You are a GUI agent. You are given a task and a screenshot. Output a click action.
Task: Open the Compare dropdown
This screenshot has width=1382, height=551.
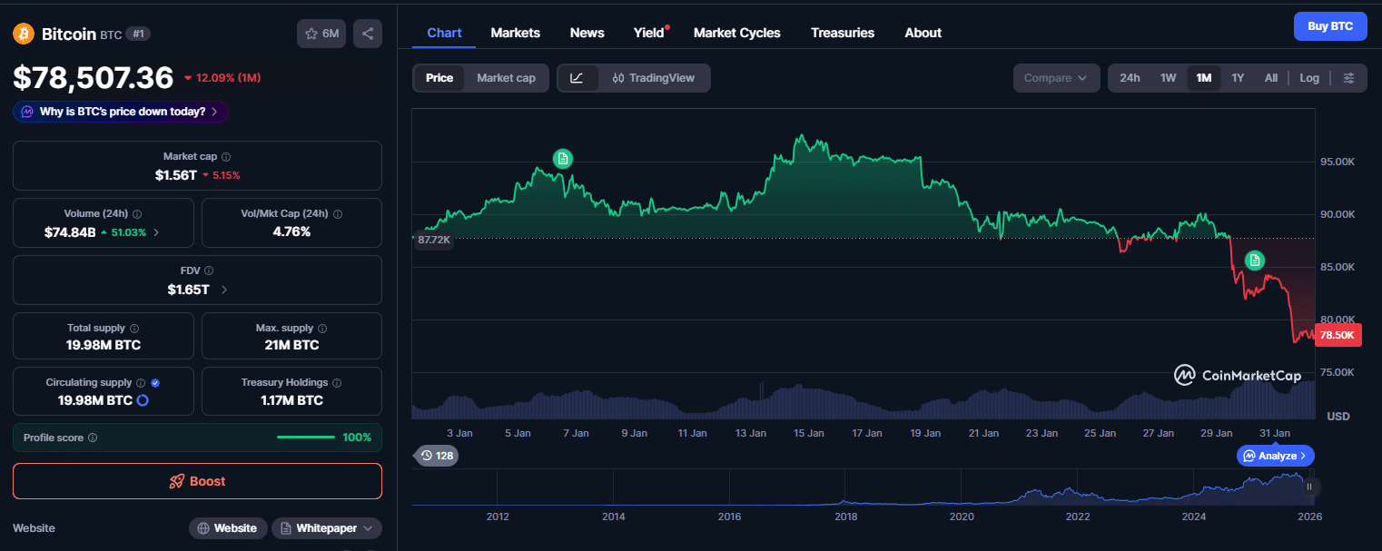[x=1056, y=78]
